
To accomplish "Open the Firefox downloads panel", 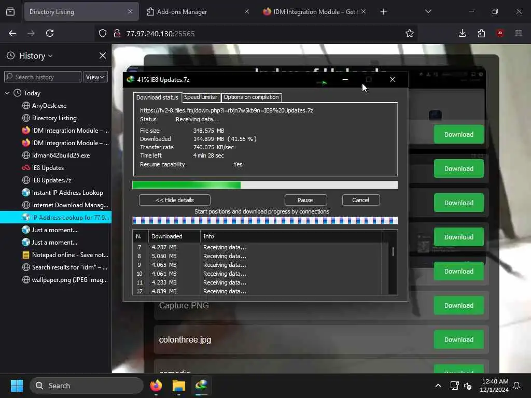I will [462, 33].
